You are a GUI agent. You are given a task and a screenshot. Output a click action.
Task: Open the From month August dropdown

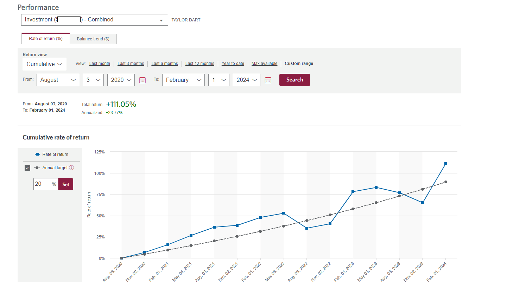58,80
